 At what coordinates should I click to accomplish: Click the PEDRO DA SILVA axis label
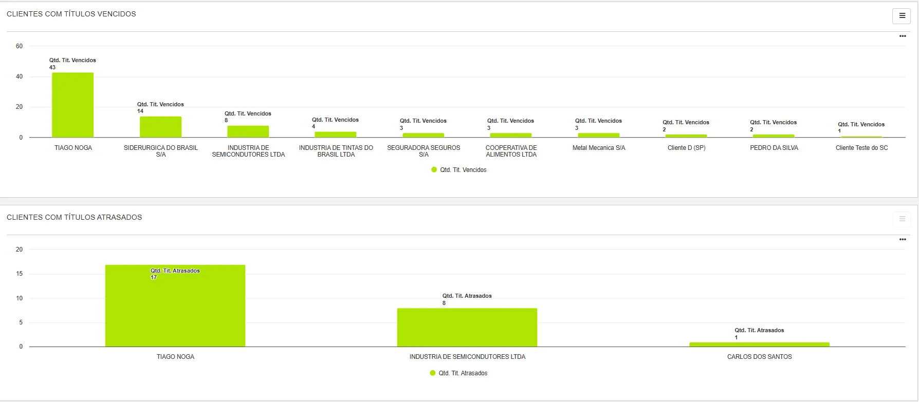point(774,148)
